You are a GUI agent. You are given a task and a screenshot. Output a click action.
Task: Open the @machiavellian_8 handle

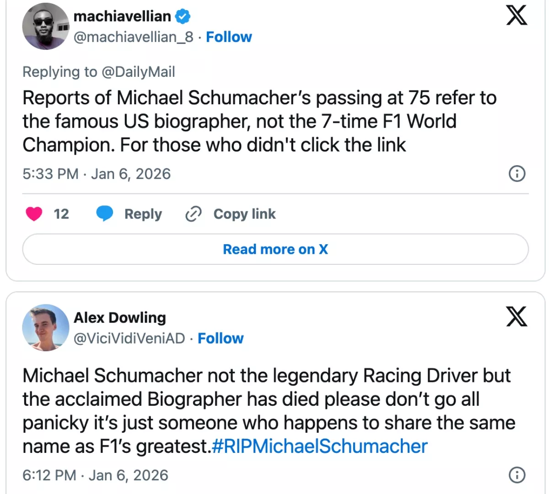point(134,37)
